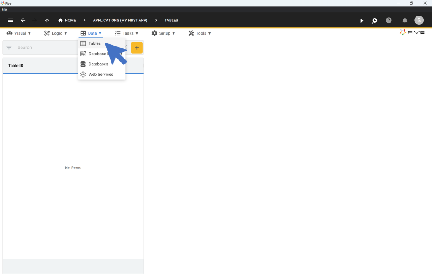The width and height of the screenshot is (432, 274).
Task: Select Tables from the Data menu
Action: point(94,43)
